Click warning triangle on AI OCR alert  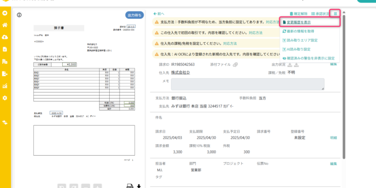[157, 54]
